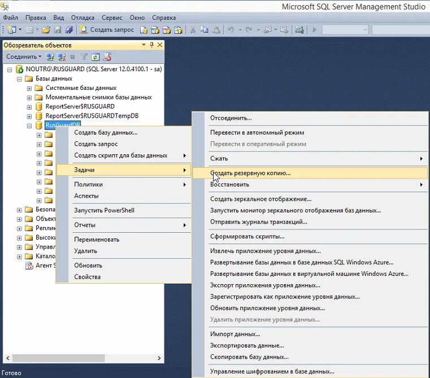Expand Моментальные снимки базы данных folder
Screen dimensions: 430x378
(29, 98)
